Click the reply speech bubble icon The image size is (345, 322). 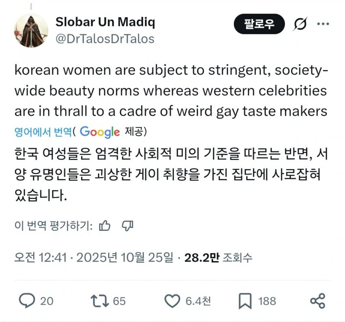click(x=28, y=301)
